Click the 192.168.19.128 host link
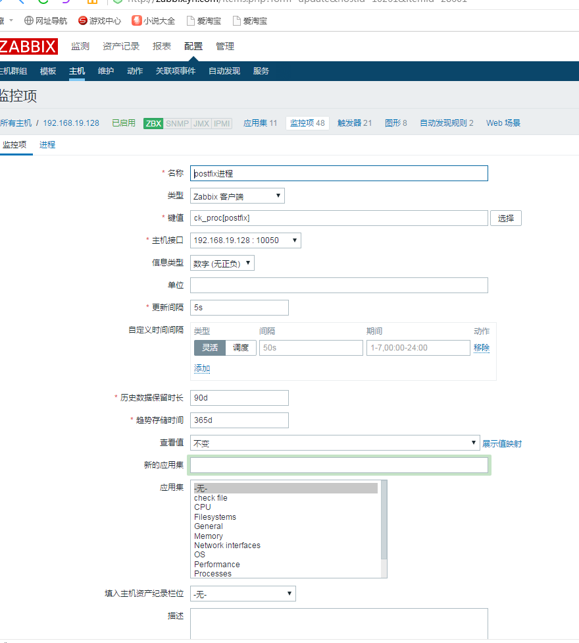Viewport: 579px width, 643px height. point(71,123)
